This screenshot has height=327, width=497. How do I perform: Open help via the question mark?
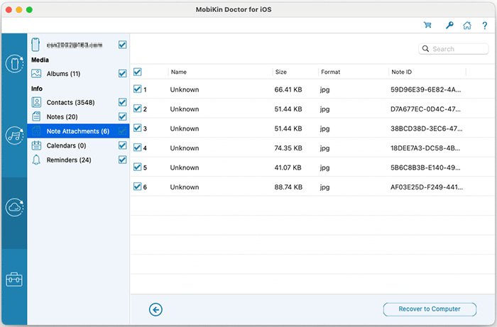tap(485, 26)
